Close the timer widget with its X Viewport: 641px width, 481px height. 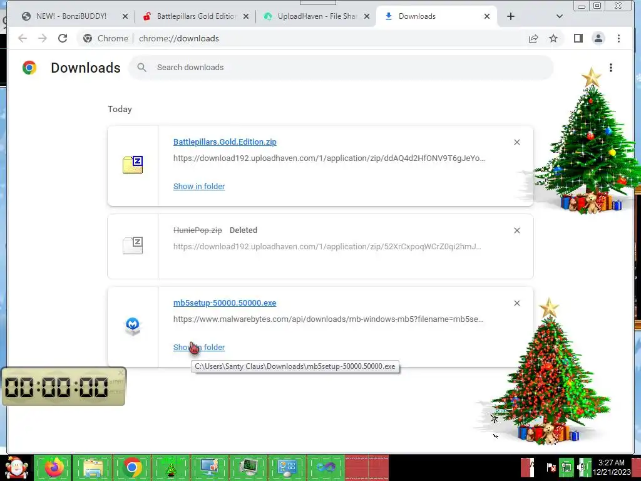(x=121, y=373)
